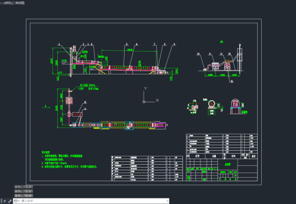Close the command line window
The height and width of the screenshot is (204, 296).
tap(4, 201)
